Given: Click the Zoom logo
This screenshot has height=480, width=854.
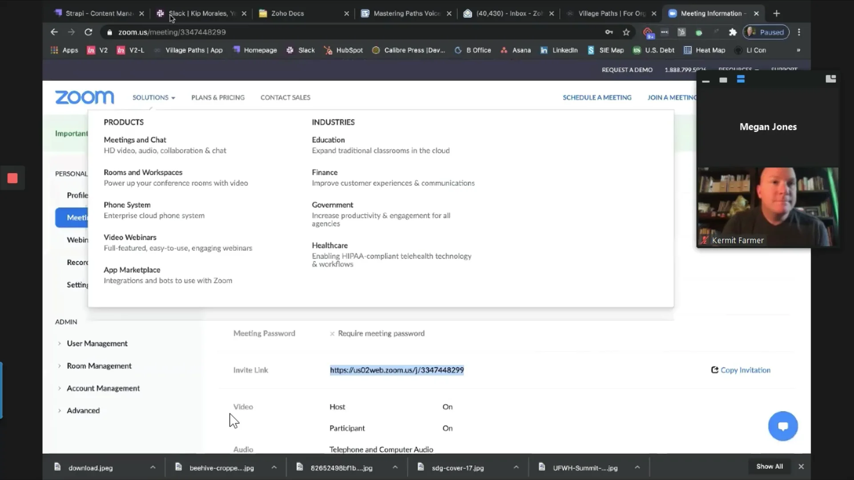Looking at the screenshot, I should (85, 97).
